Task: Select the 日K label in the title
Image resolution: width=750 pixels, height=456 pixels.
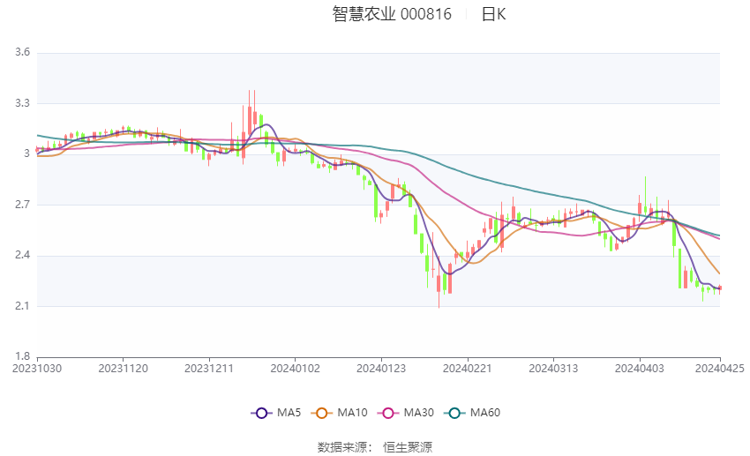Action: tap(493, 14)
